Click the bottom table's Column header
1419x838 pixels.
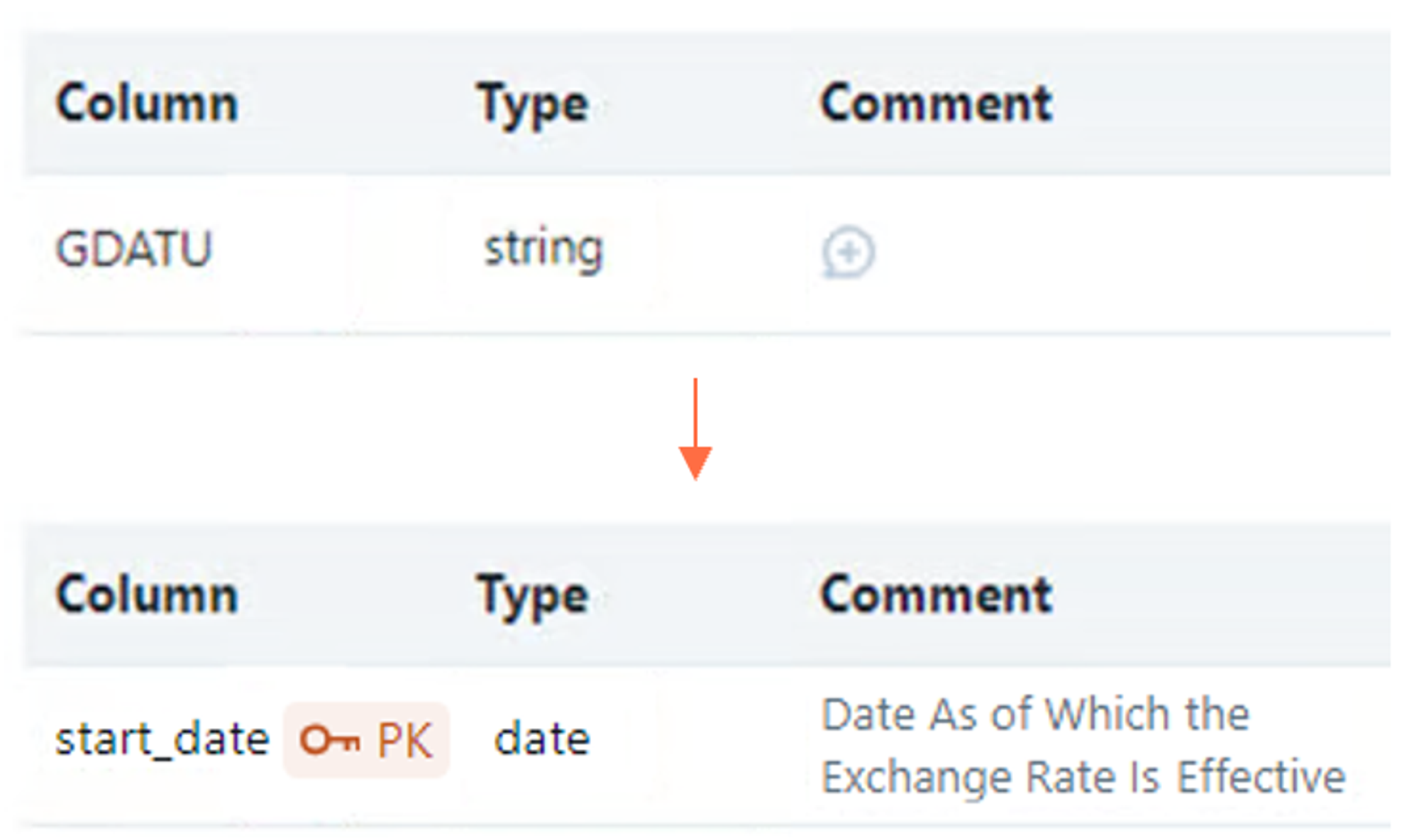coord(147,595)
